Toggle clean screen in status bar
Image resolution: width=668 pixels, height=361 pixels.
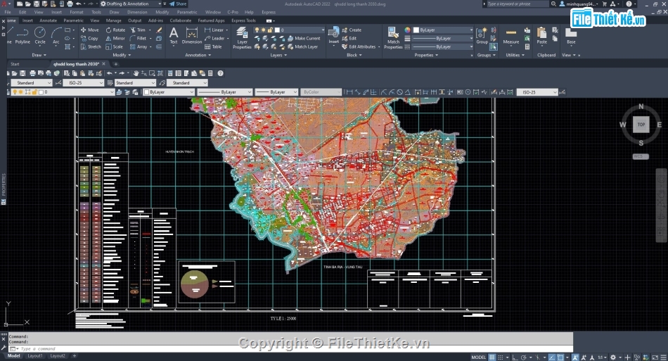(654, 357)
